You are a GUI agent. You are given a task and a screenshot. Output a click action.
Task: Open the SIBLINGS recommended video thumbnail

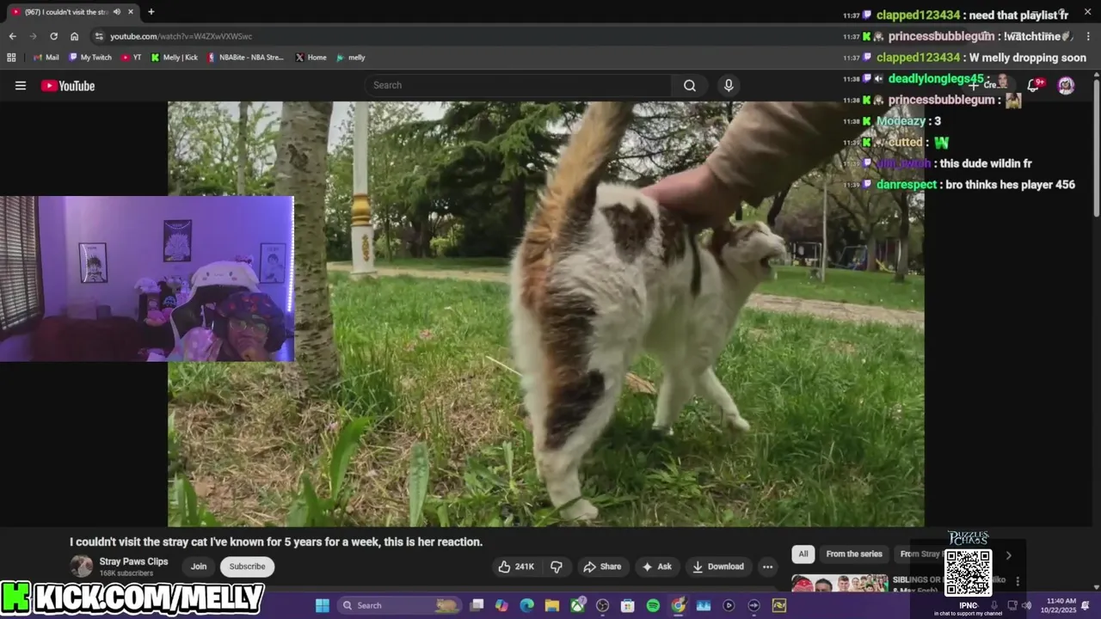pyautogui.click(x=840, y=584)
